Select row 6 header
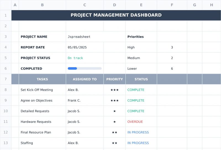Viewport: 221px width, 150px height. (x=6, y=69)
